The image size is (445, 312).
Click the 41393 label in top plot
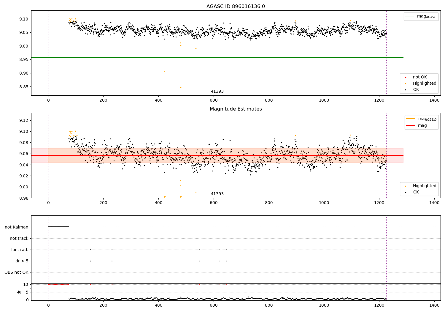tap(217, 92)
